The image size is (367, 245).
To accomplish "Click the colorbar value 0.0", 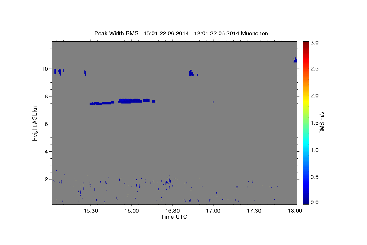I will click(x=315, y=203).
